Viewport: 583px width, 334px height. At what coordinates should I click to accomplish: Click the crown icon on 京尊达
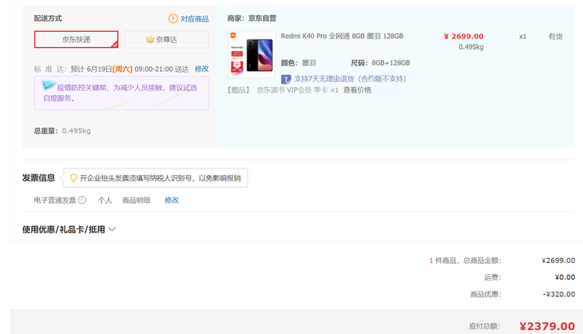coord(149,39)
